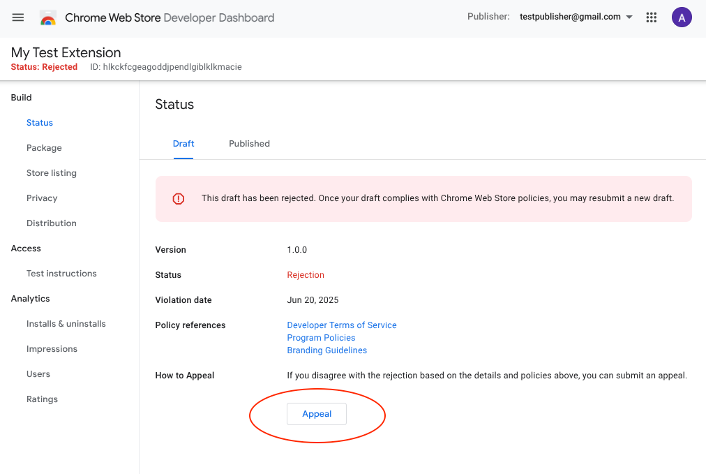View Installs & uninstalls analytics
Image resolution: width=706 pixels, height=474 pixels.
pyautogui.click(x=66, y=323)
